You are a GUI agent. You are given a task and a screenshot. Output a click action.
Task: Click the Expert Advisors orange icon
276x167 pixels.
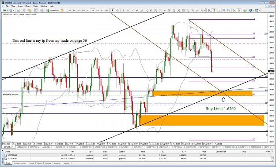click(x=62, y=11)
